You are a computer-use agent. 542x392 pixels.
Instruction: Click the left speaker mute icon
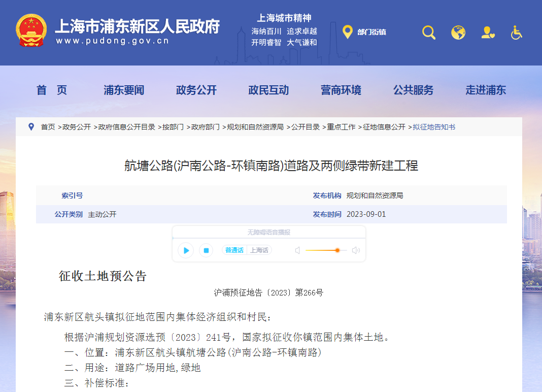coord(297,250)
